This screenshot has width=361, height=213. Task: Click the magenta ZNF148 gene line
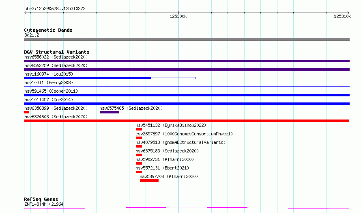click(187, 208)
